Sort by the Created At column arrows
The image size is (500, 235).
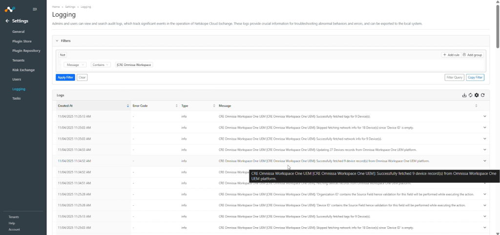click(128, 106)
